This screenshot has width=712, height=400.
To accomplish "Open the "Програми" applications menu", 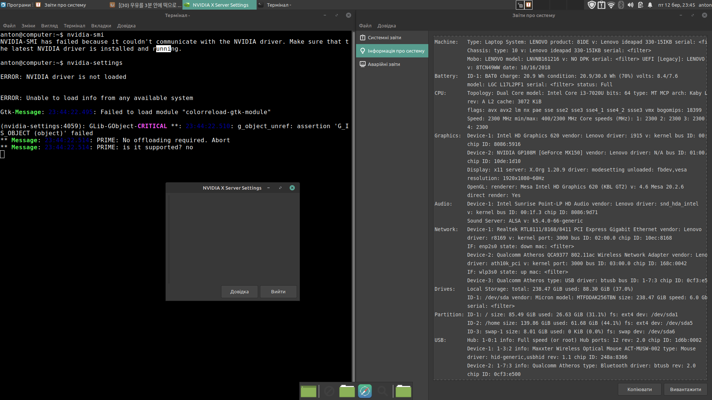I will 17,5.
